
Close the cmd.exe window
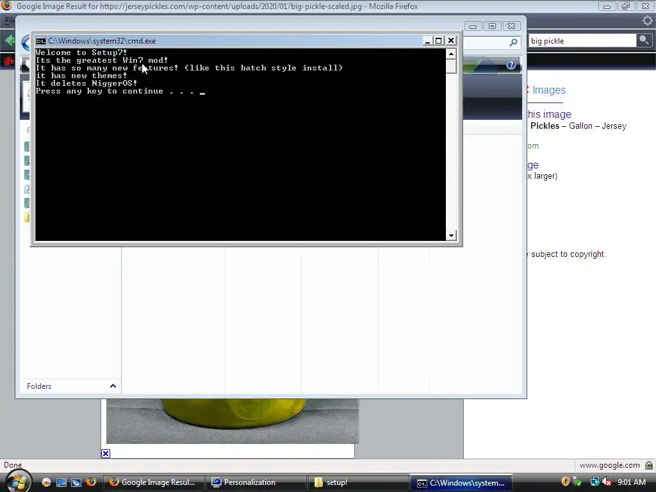coord(451,40)
